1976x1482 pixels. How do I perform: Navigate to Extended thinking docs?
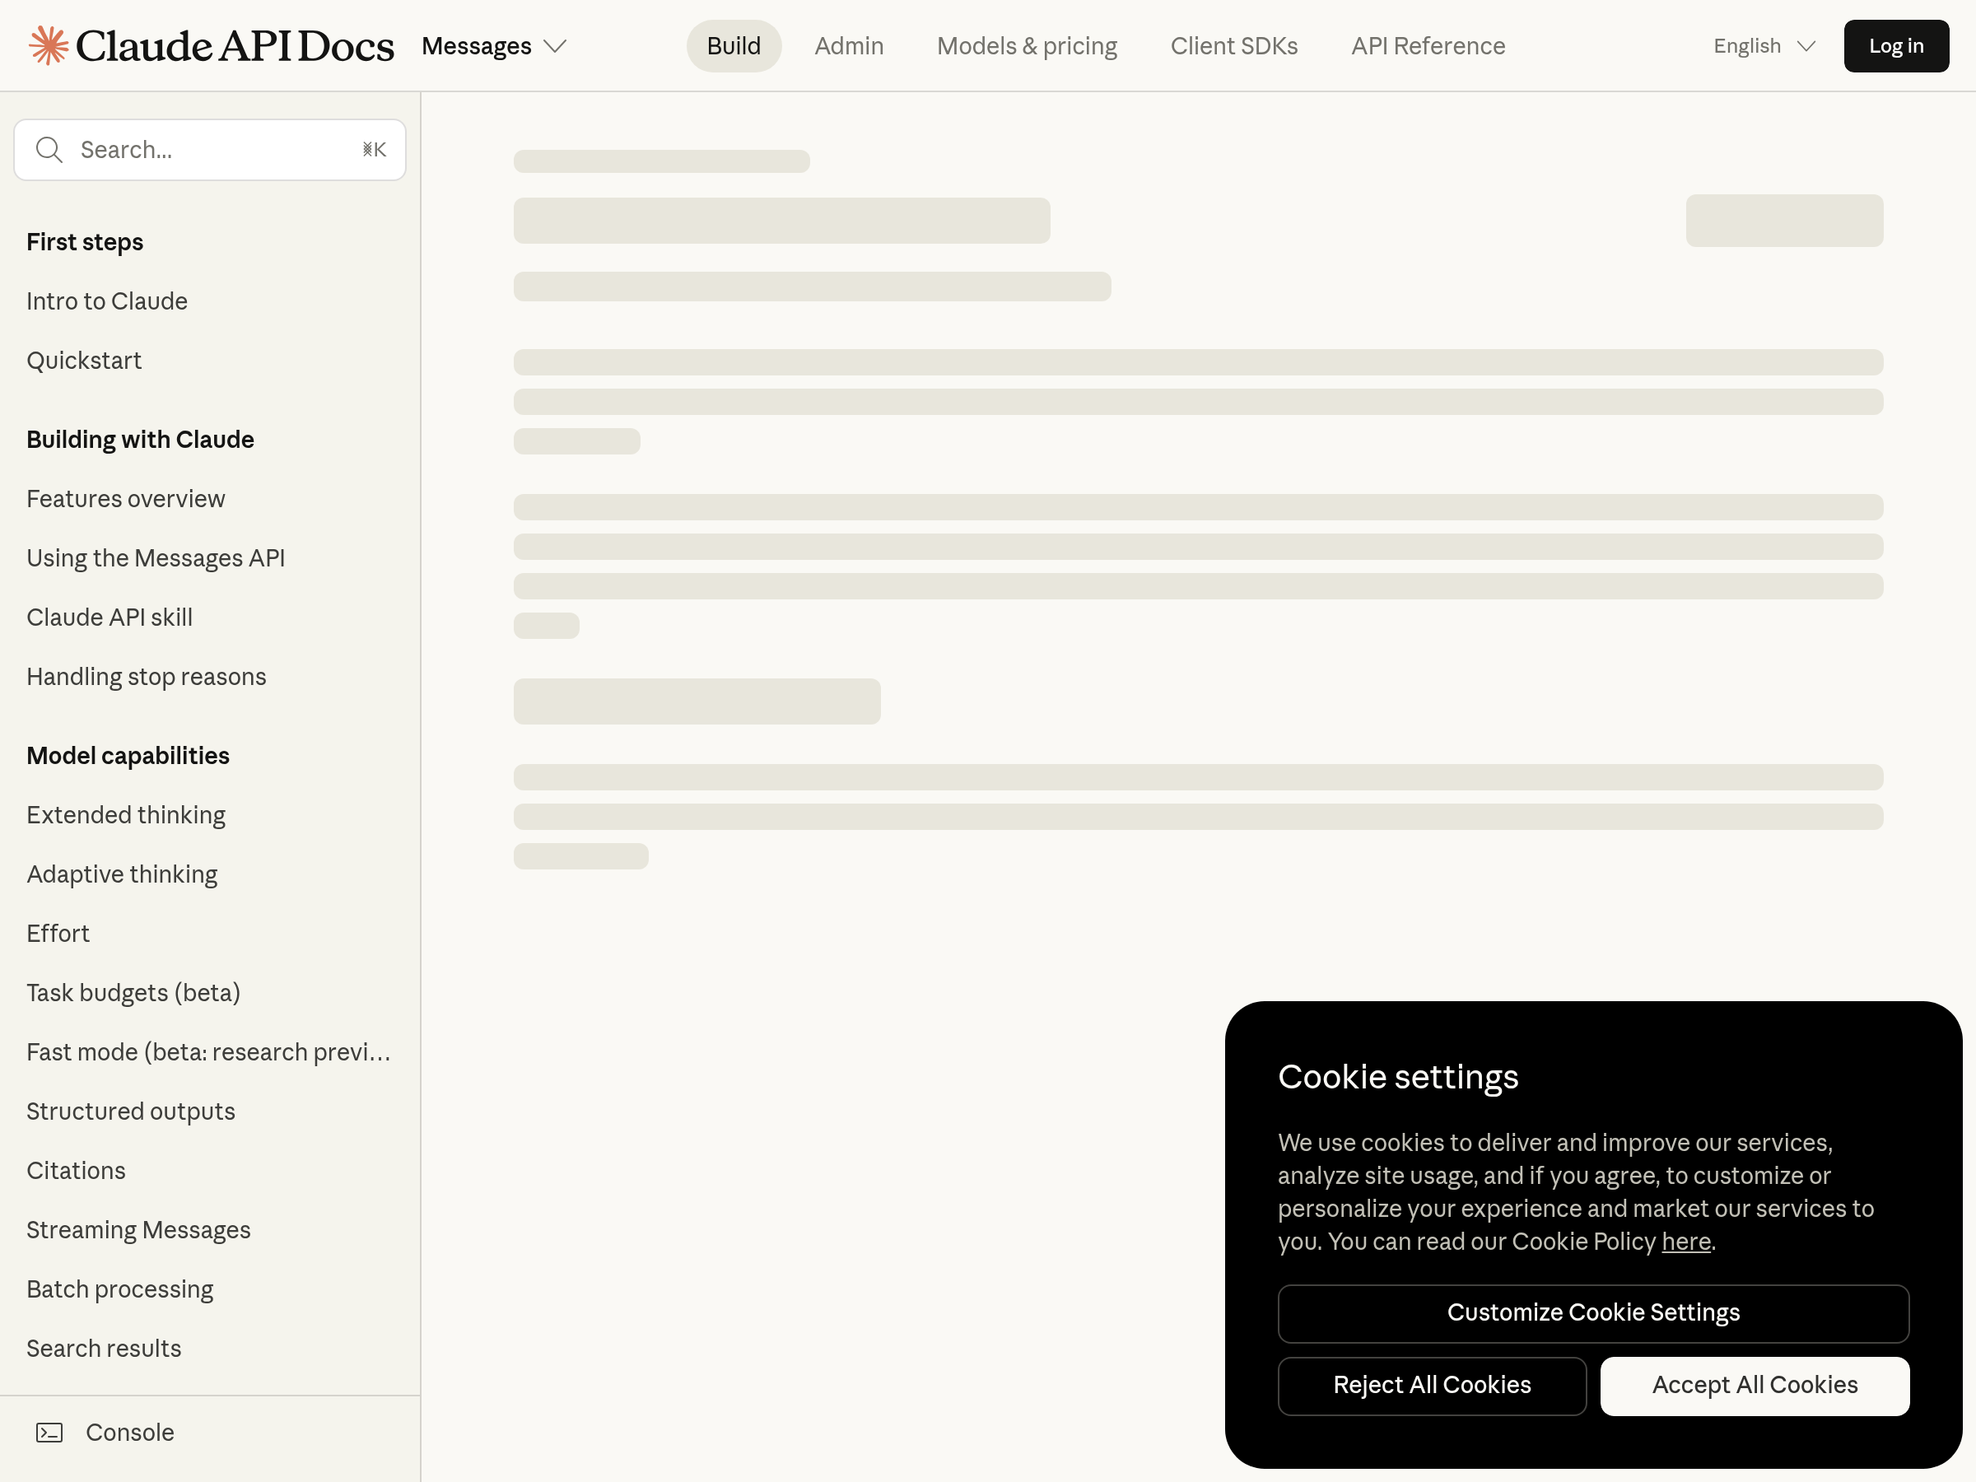[x=126, y=816]
